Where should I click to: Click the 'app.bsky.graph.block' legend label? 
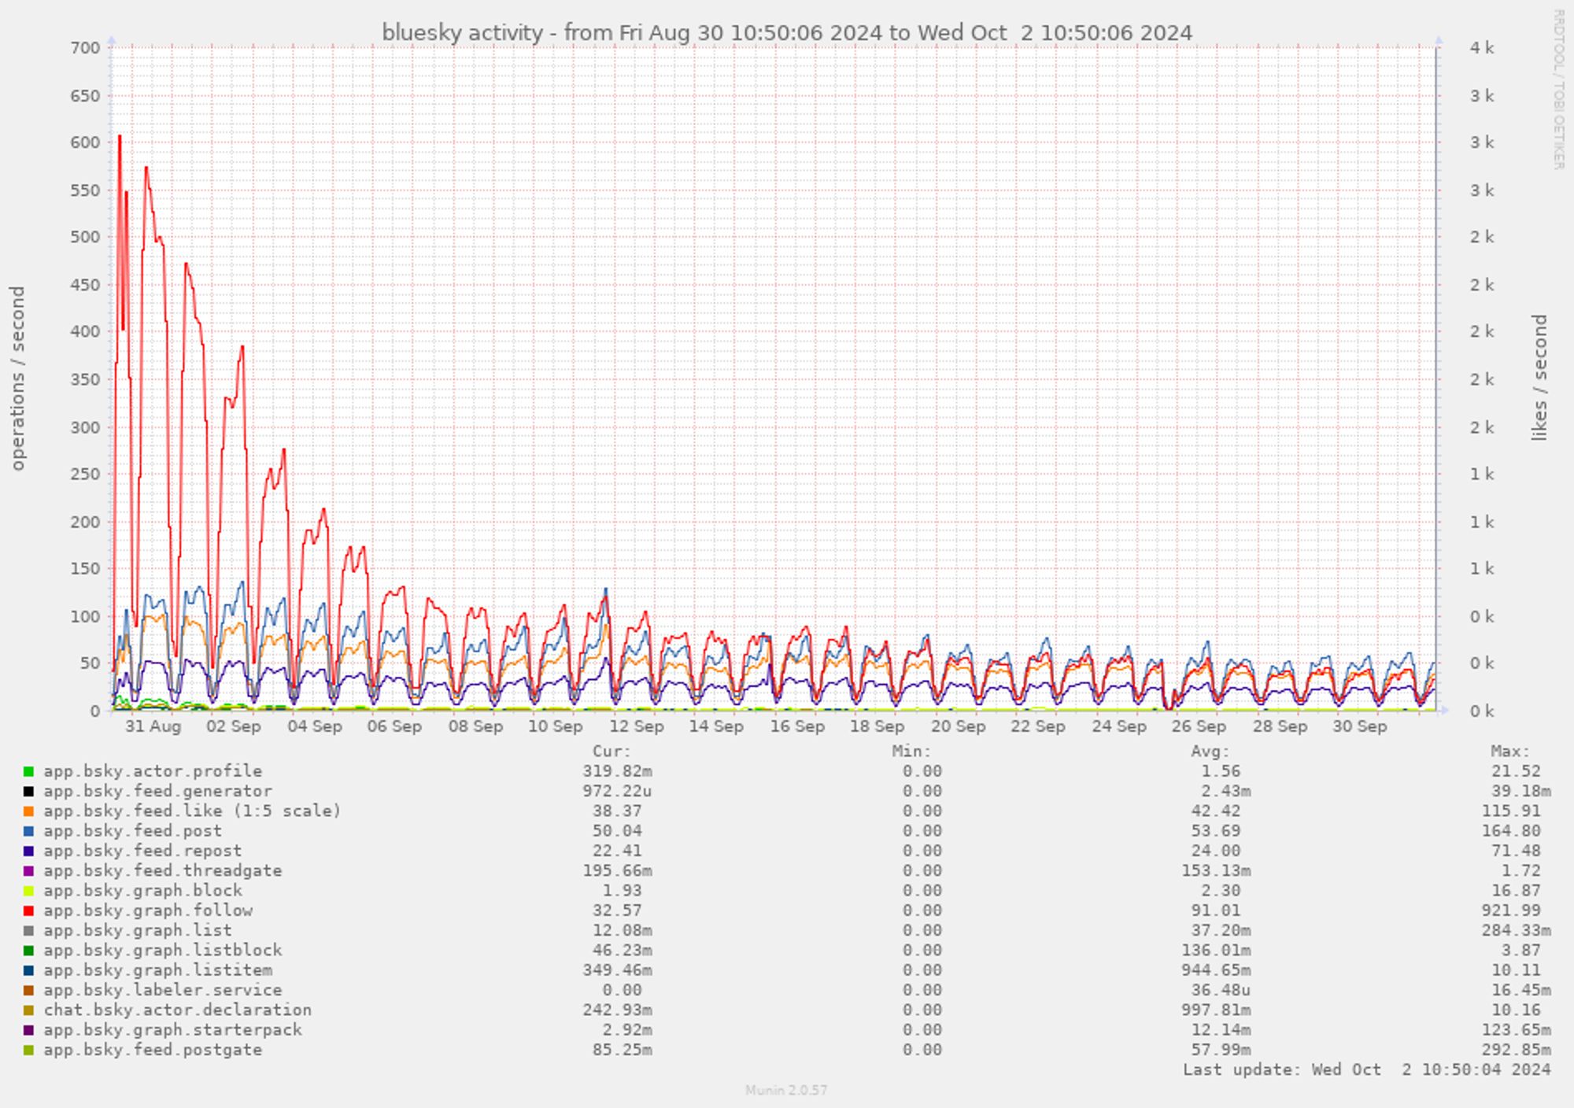(x=142, y=891)
